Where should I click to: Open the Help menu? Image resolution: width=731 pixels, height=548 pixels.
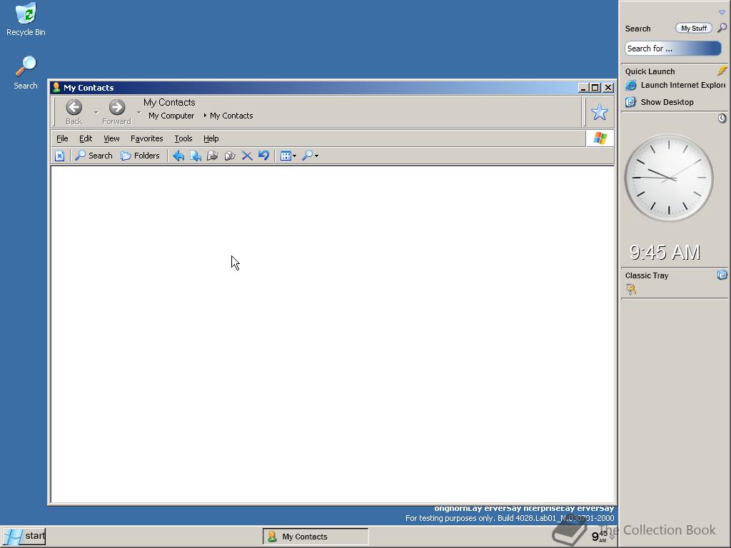click(x=211, y=138)
